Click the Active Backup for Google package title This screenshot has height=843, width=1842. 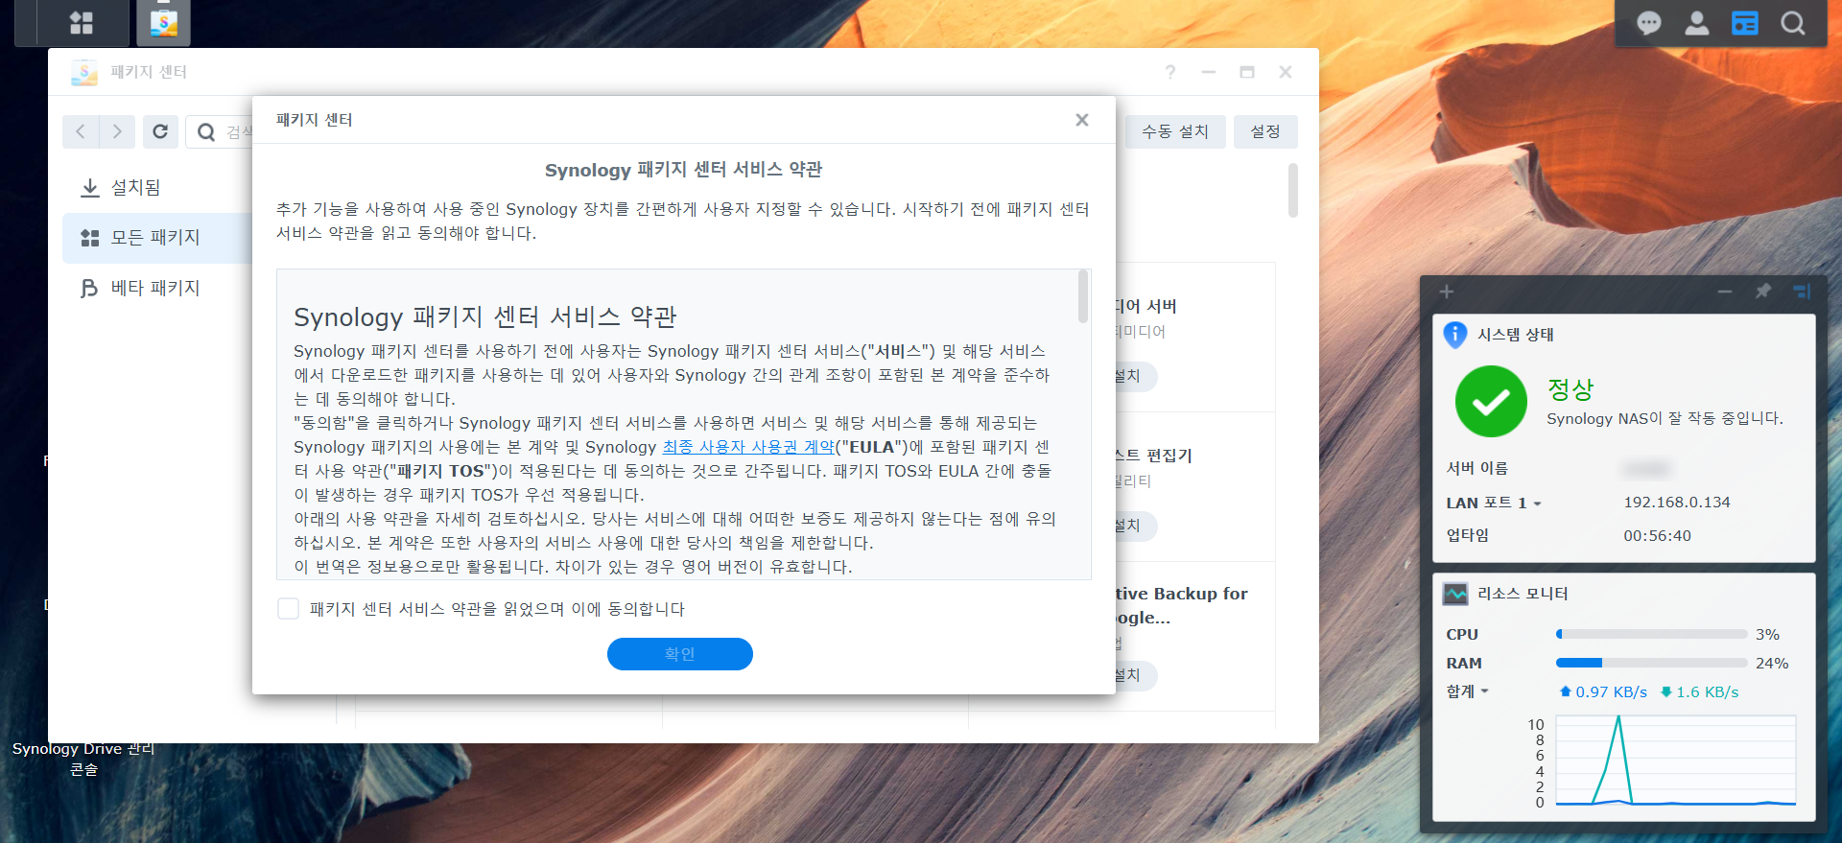tap(1181, 605)
